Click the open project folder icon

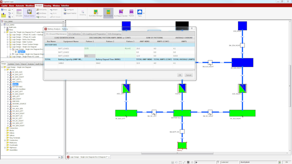(x=3, y=15)
